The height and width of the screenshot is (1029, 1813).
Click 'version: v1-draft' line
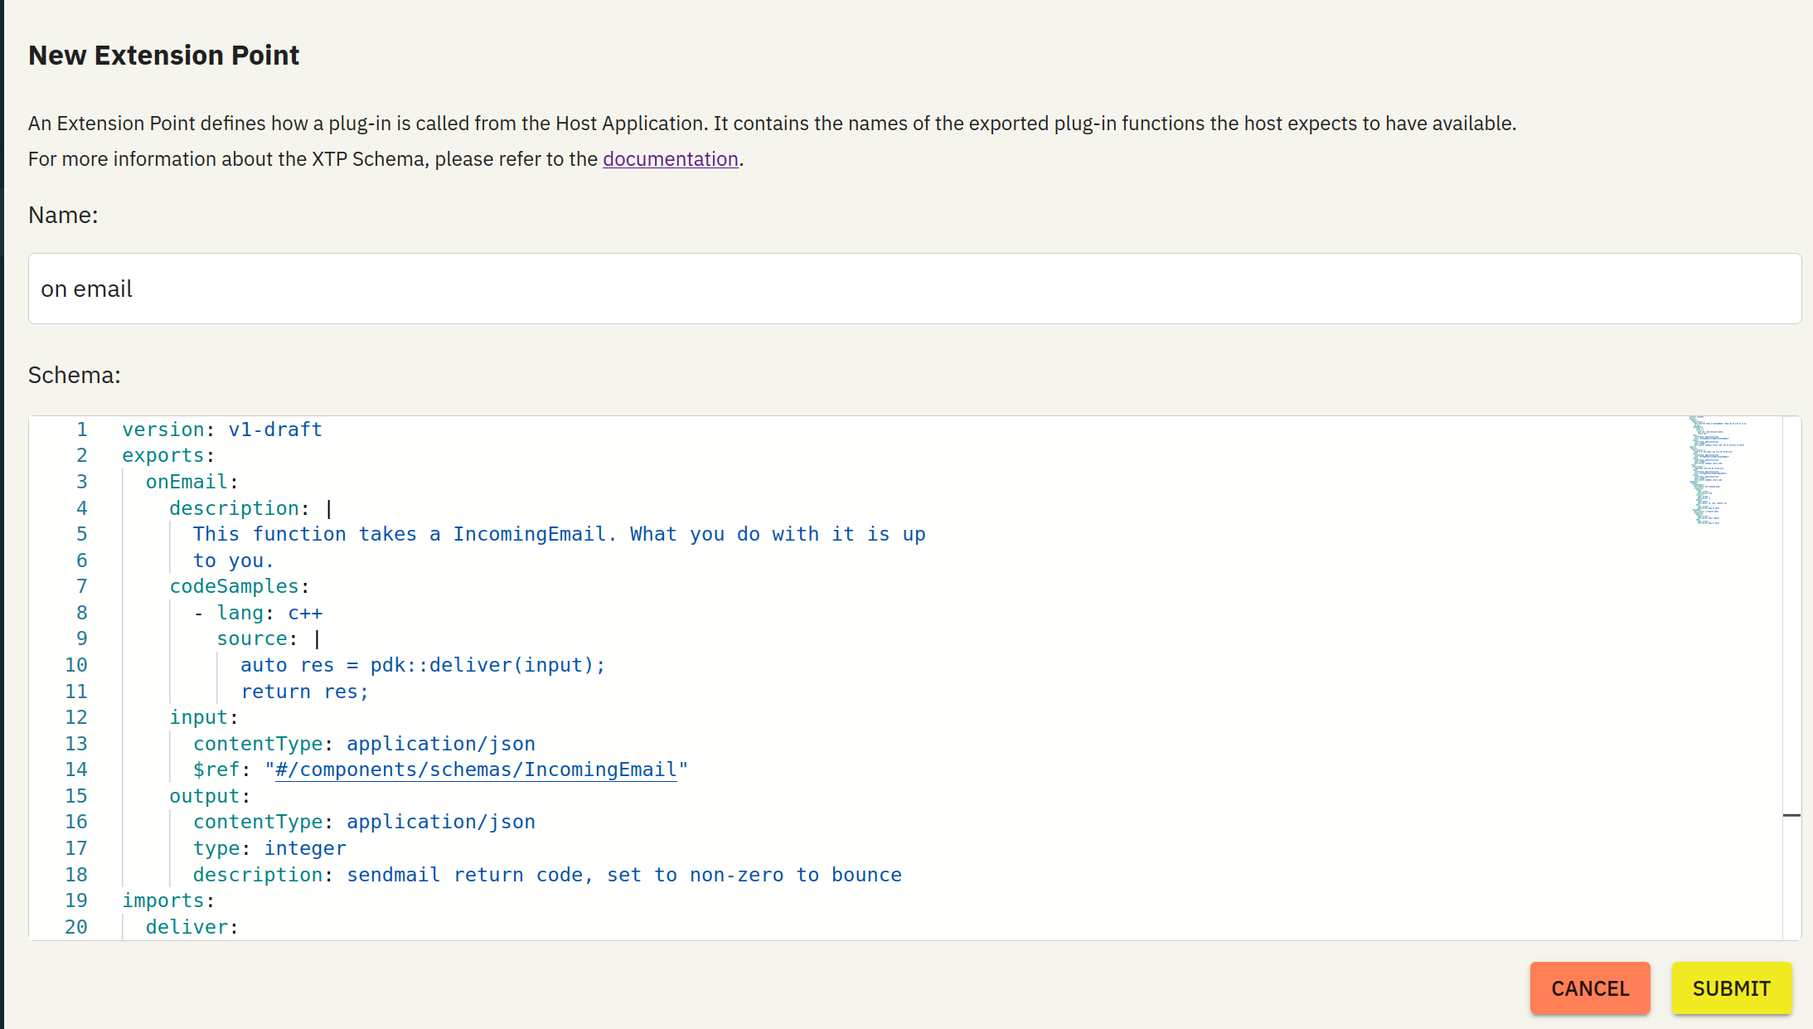[x=222, y=430]
